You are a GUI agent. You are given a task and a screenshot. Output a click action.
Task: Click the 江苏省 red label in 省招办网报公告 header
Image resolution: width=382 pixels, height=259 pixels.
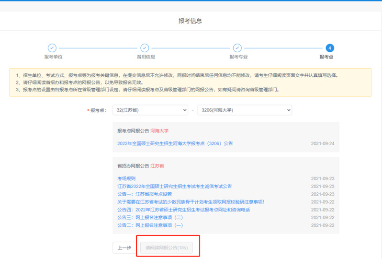[x=157, y=166]
